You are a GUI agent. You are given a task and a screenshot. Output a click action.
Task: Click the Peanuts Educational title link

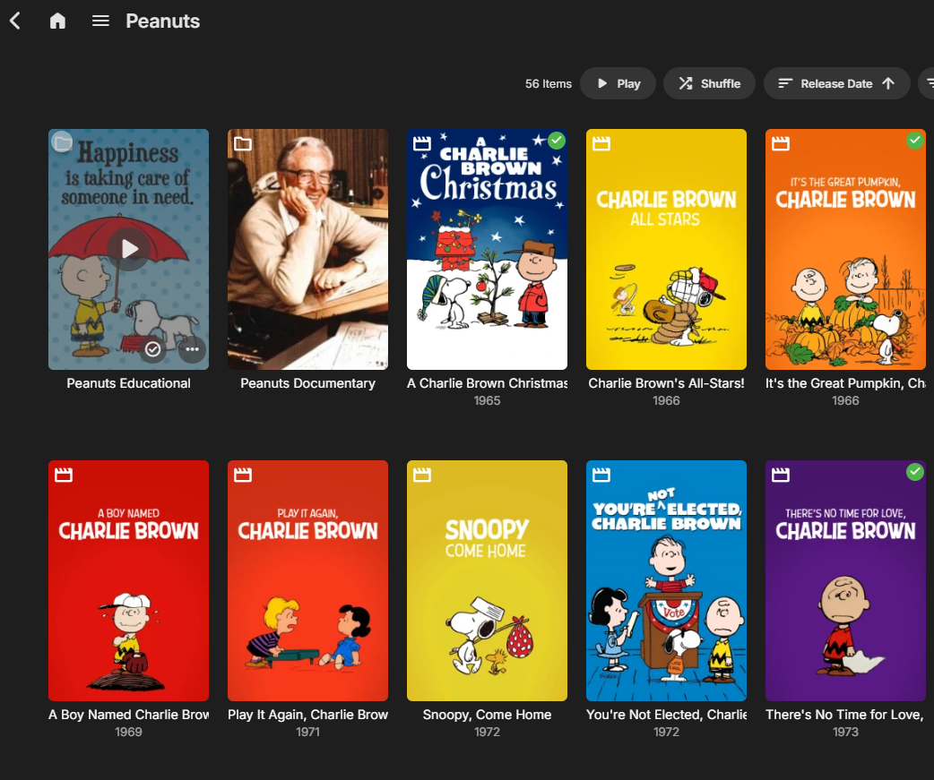[128, 383]
